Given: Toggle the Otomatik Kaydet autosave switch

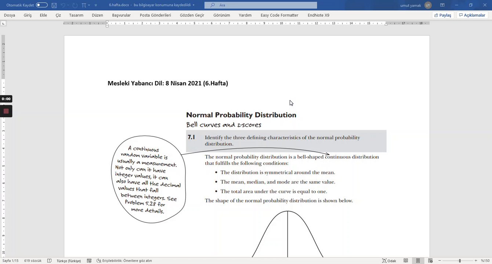Looking at the screenshot, I should (41, 5).
